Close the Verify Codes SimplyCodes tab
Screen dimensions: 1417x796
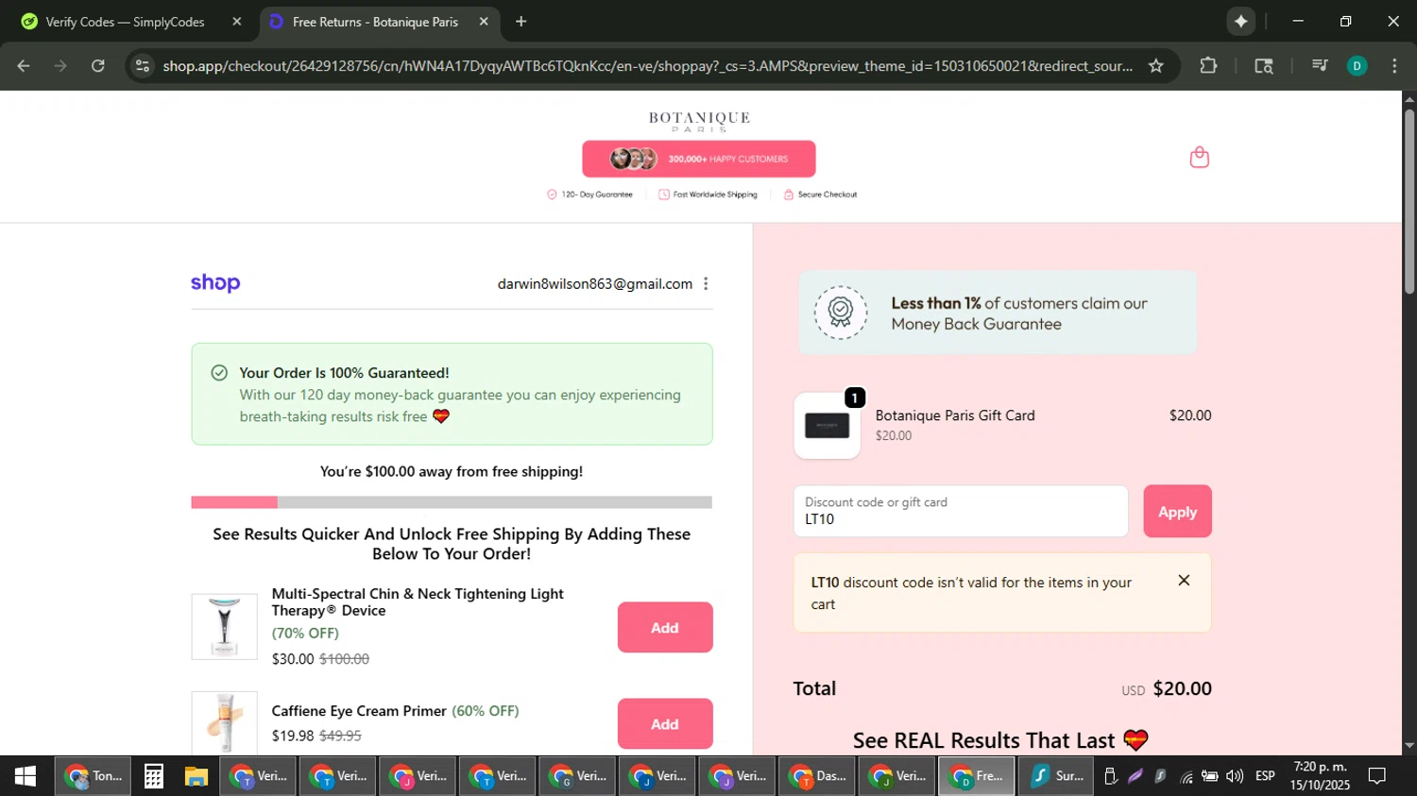[x=237, y=22]
